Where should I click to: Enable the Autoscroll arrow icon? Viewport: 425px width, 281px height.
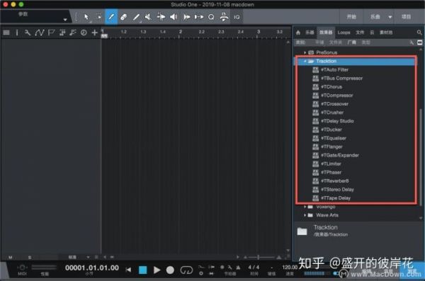click(x=187, y=17)
